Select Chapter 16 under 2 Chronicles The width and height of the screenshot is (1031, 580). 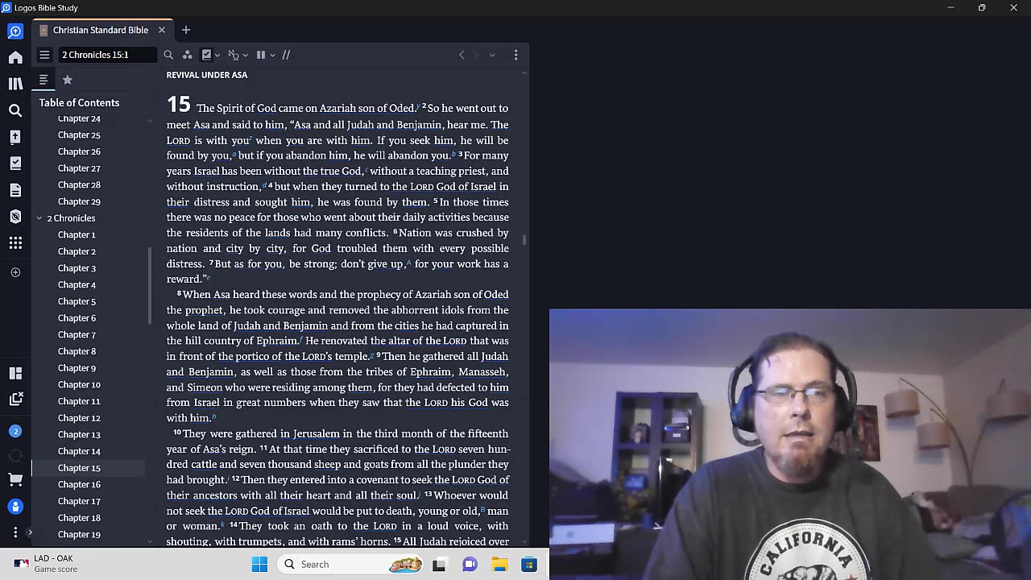click(x=79, y=484)
